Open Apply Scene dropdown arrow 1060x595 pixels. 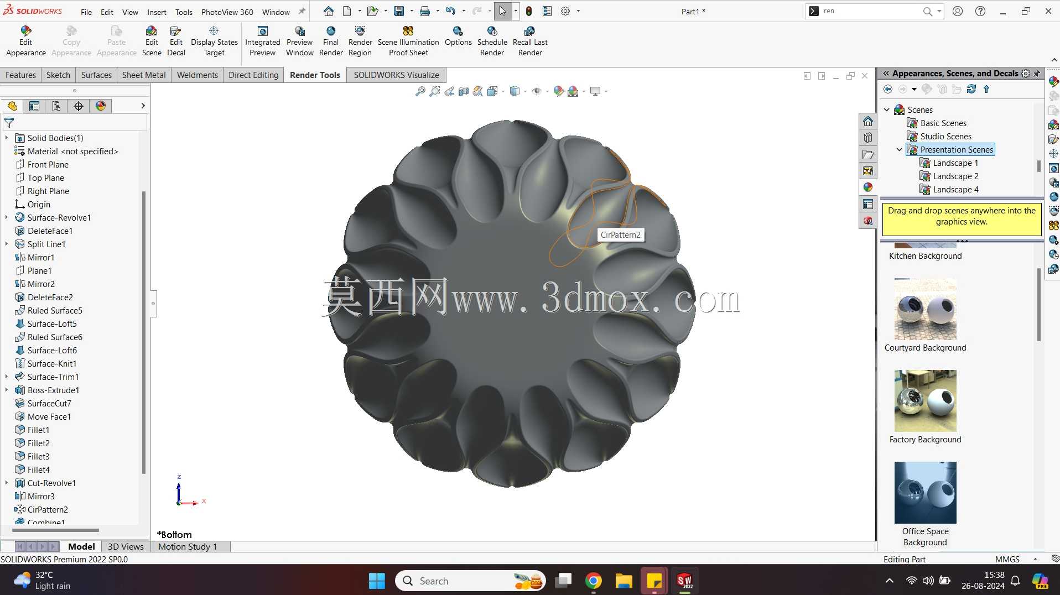[584, 91]
